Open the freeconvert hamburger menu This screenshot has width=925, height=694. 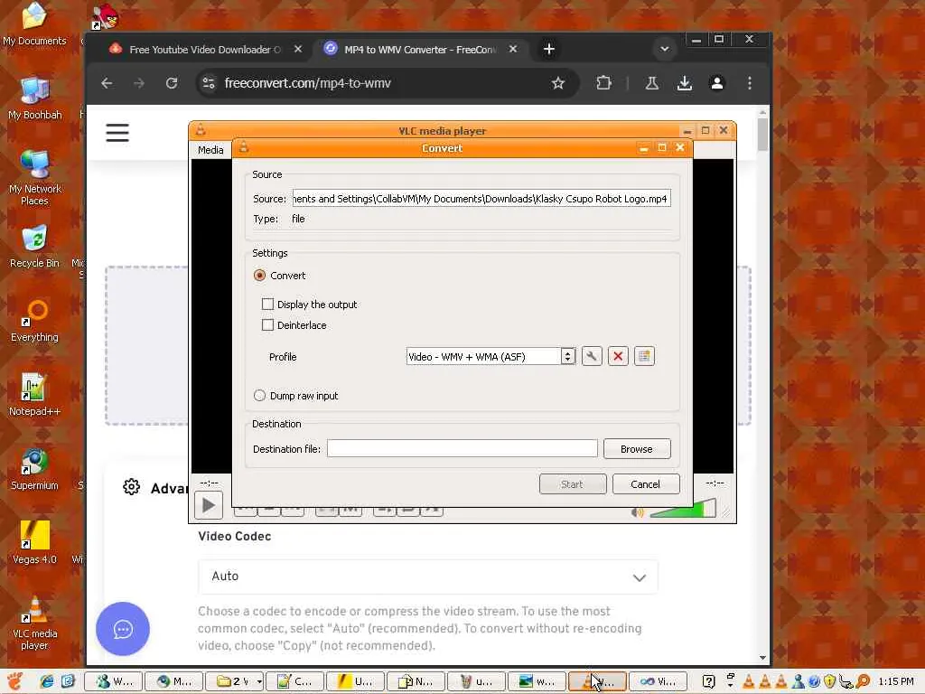(x=117, y=133)
